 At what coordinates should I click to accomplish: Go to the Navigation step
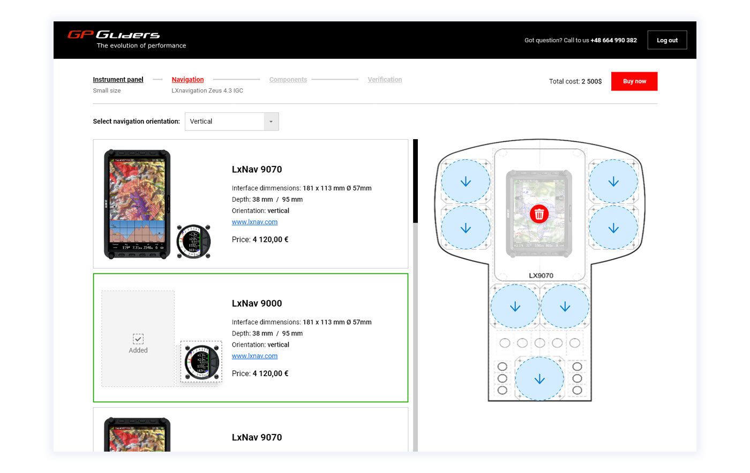click(x=187, y=80)
